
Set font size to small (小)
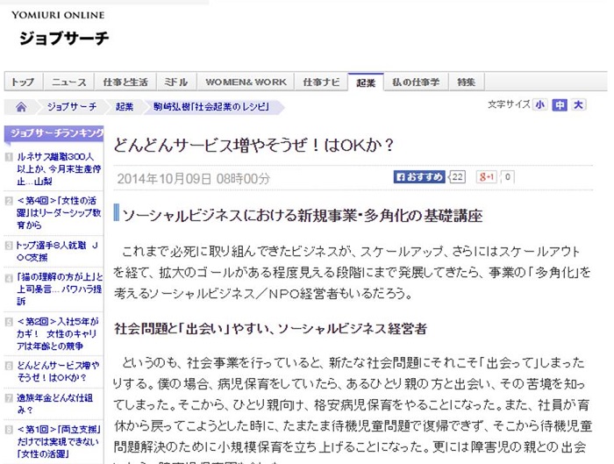coord(540,105)
